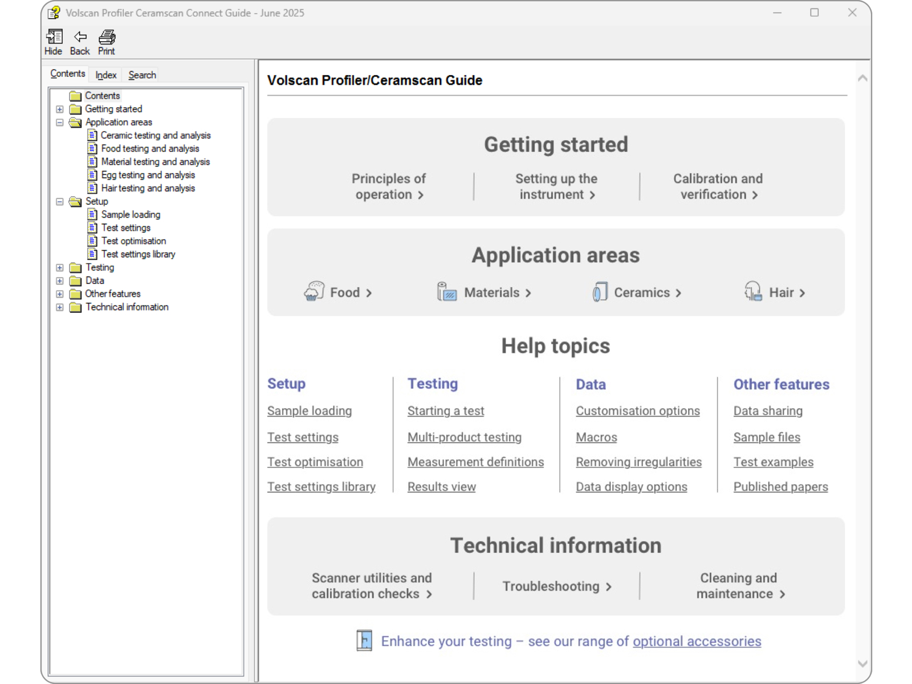Click the Getting started folder icon in tree
The width and height of the screenshot is (912, 684).
pos(75,109)
